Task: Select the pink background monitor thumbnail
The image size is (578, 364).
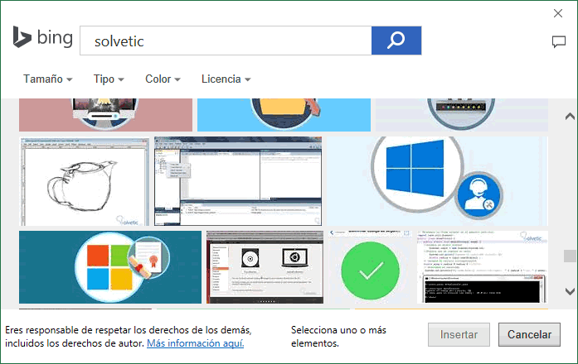Action: point(106,115)
